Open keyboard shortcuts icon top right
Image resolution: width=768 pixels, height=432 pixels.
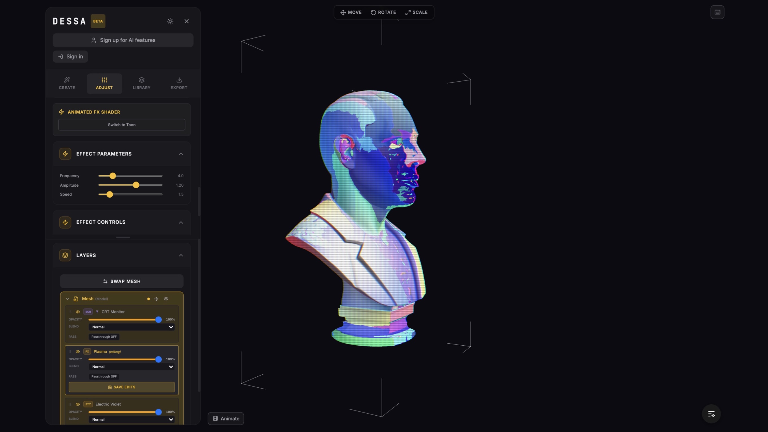point(717,12)
